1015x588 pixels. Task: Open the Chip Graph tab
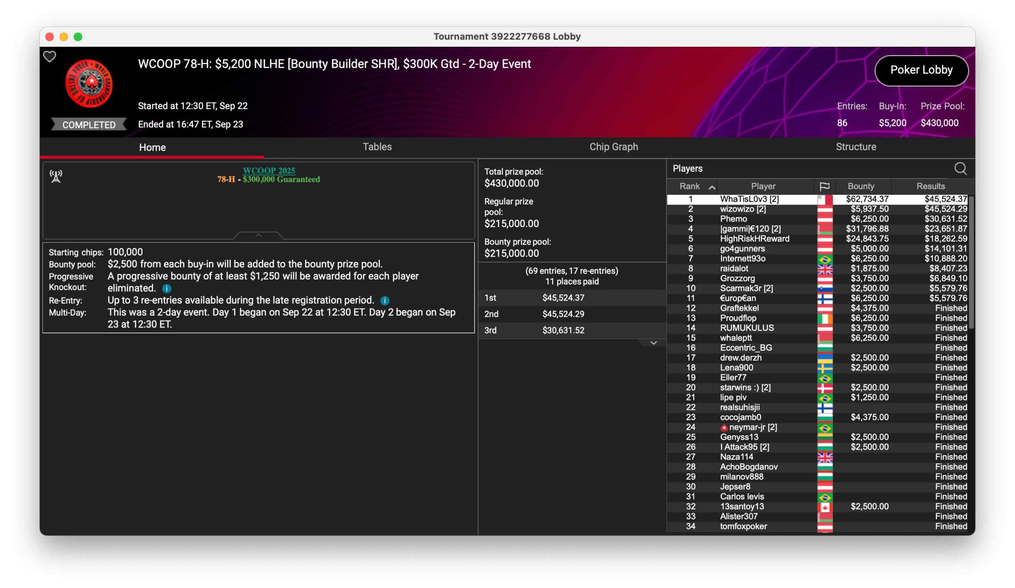(x=613, y=147)
